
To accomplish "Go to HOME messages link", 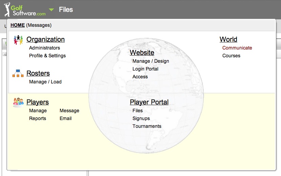I will pos(18,25).
